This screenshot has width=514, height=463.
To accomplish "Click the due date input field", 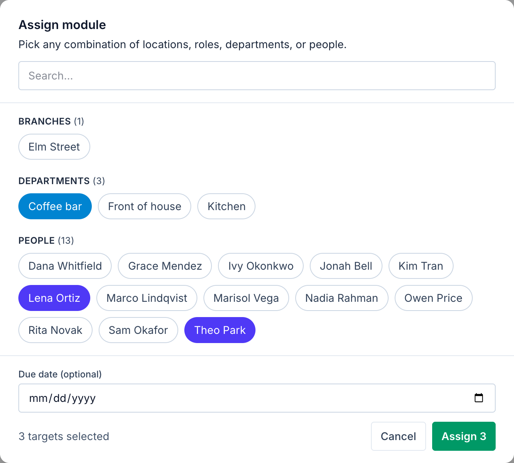I will [x=257, y=398].
